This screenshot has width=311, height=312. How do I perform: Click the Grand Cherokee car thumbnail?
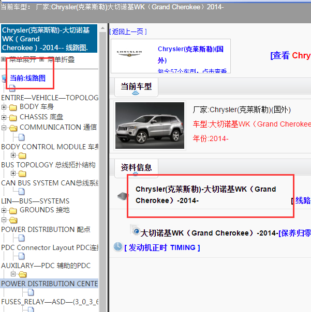coord(150,126)
